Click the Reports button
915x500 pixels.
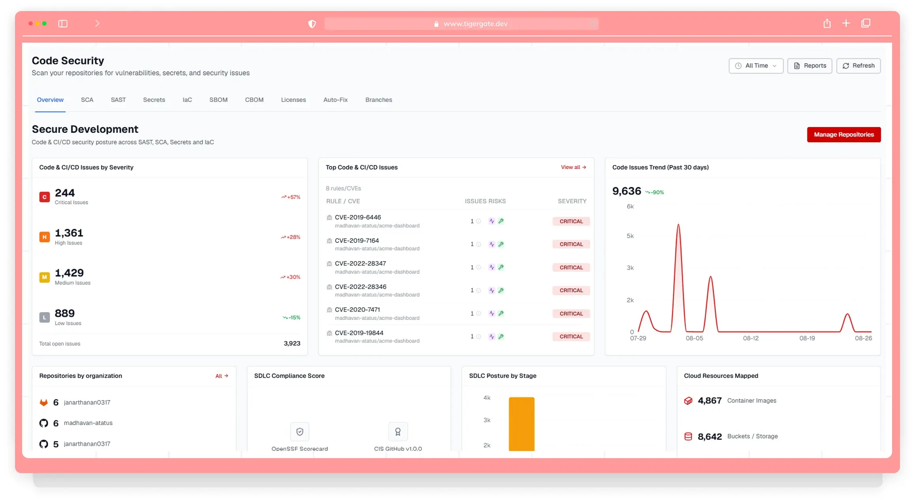pos(810,66)
